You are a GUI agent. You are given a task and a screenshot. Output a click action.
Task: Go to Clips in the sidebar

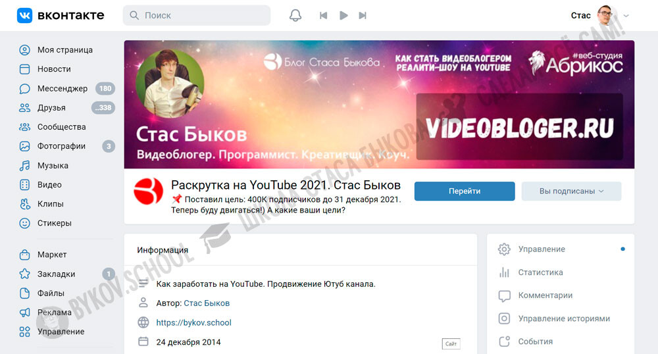(x=50, y=204)
